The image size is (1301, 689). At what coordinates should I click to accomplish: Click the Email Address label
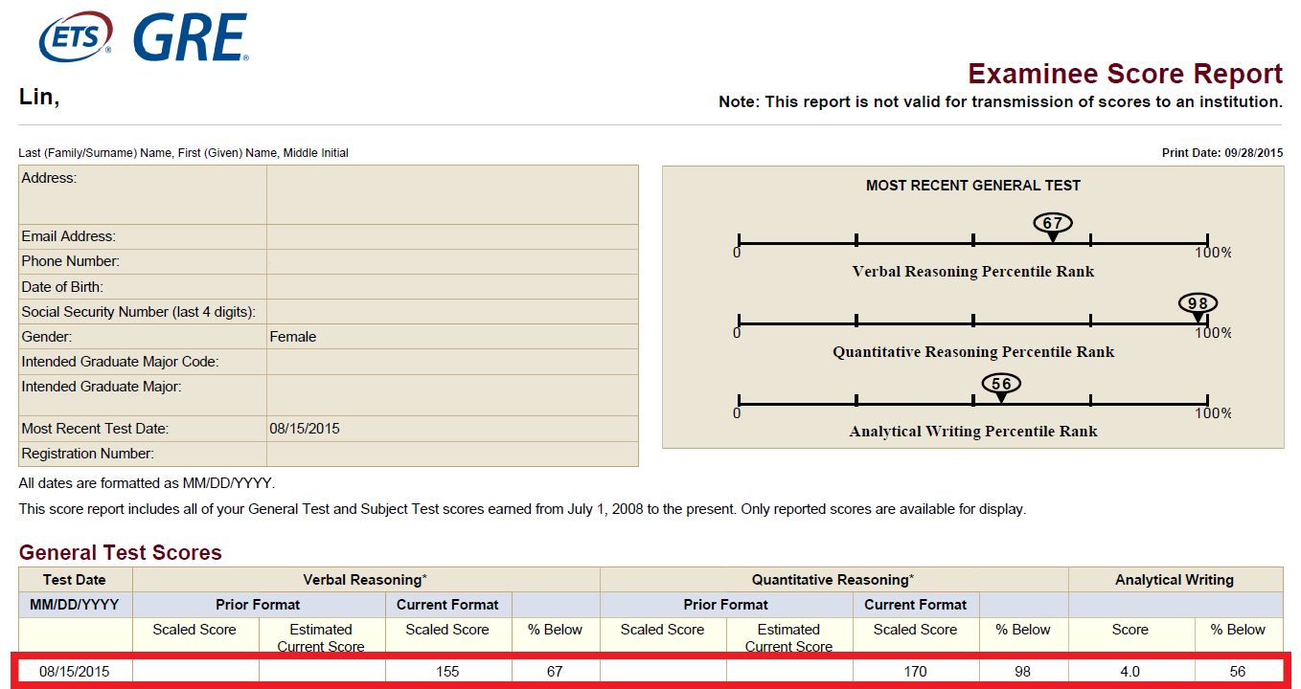coord(68,236)
